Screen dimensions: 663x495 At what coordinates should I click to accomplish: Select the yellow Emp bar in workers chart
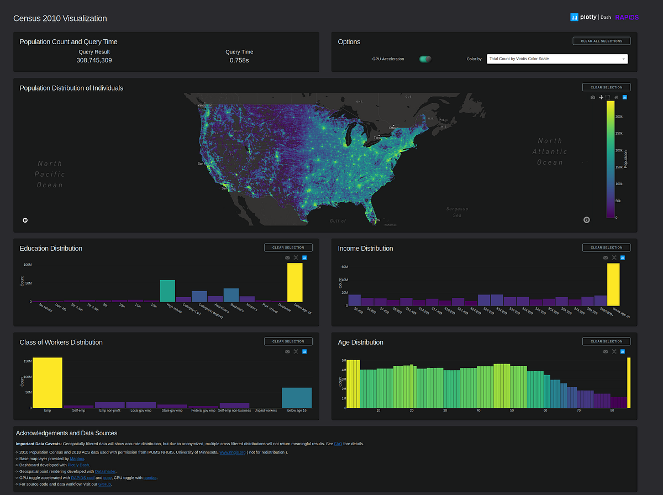48,381
